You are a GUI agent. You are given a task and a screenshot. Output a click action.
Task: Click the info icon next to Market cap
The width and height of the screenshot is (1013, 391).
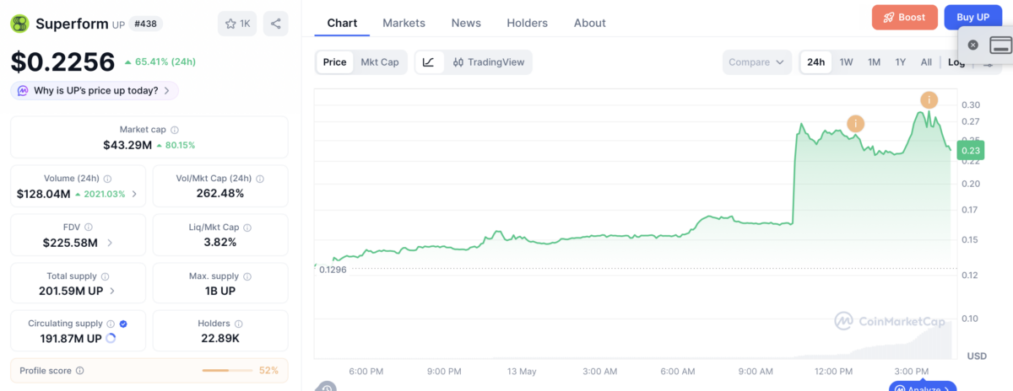(x=175, y=130)
